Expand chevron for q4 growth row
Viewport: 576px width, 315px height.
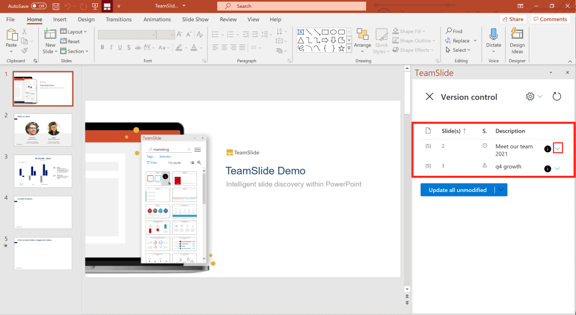tap(557, 168)
